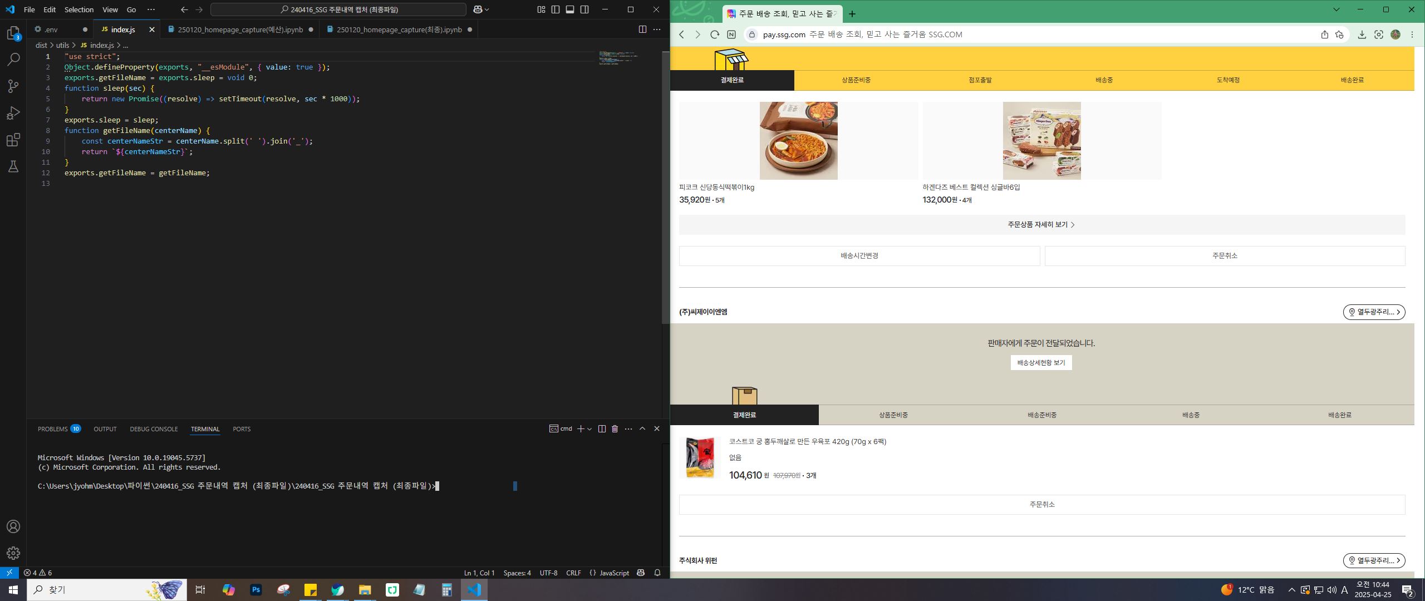Go back with VS Code navigation arrow
This screenshot has width=1425, height=601.
tap(184, 9)
